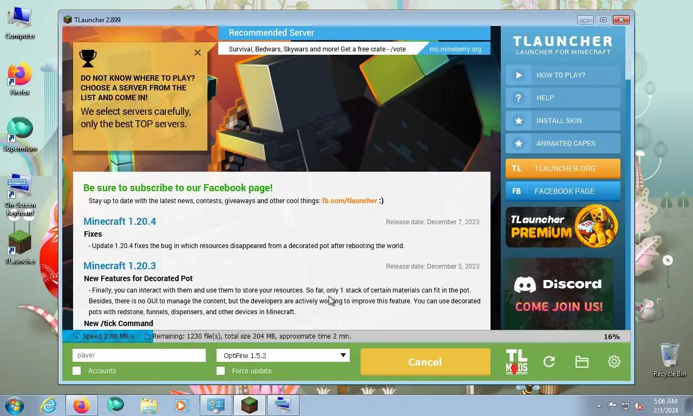Open TL Mods icon in bottom bar

(517, 362)
